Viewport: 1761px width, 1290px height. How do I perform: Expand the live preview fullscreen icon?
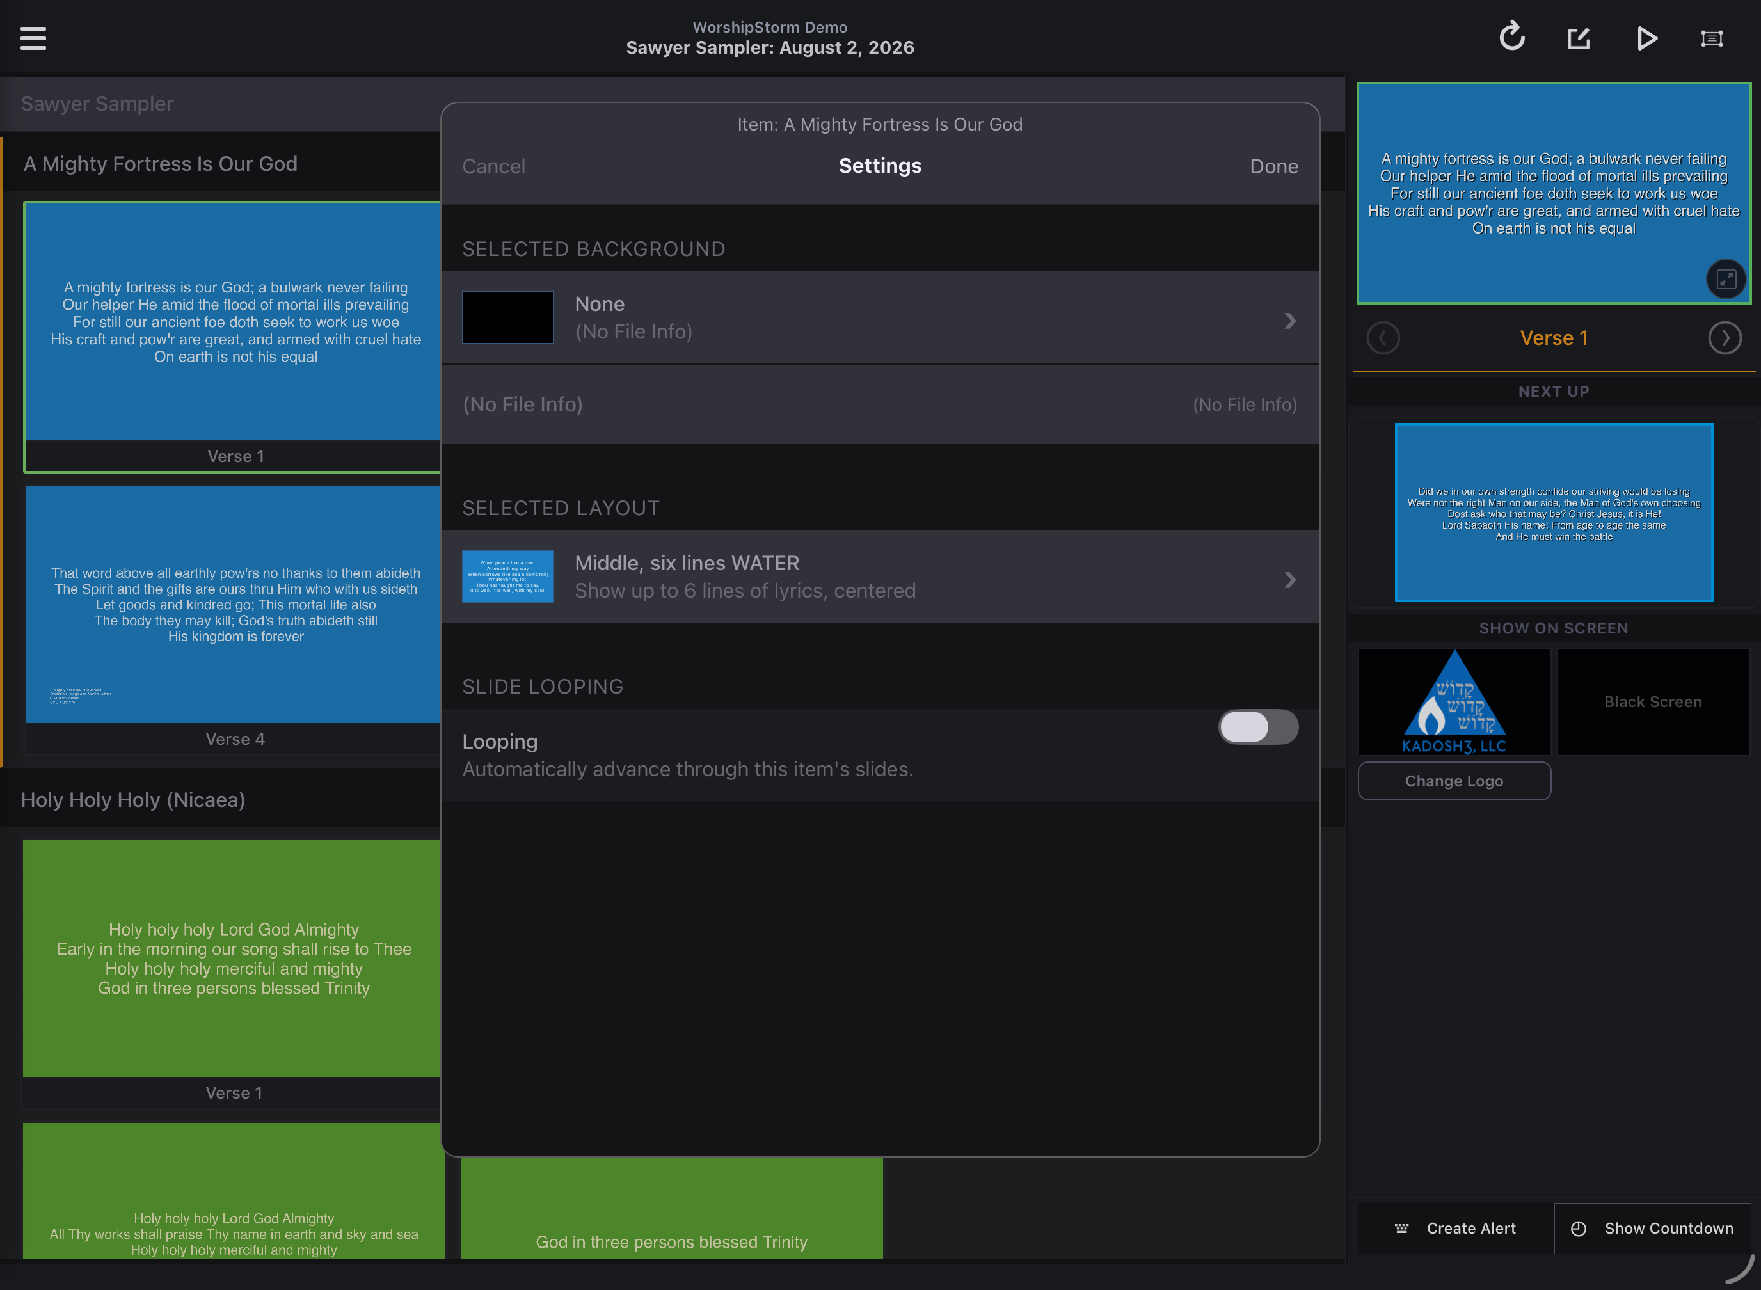tap(1726, 279)
